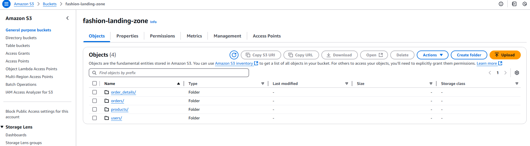Open Access Grants in sidebar
This screenshot has height=146, width=530.
18,53
